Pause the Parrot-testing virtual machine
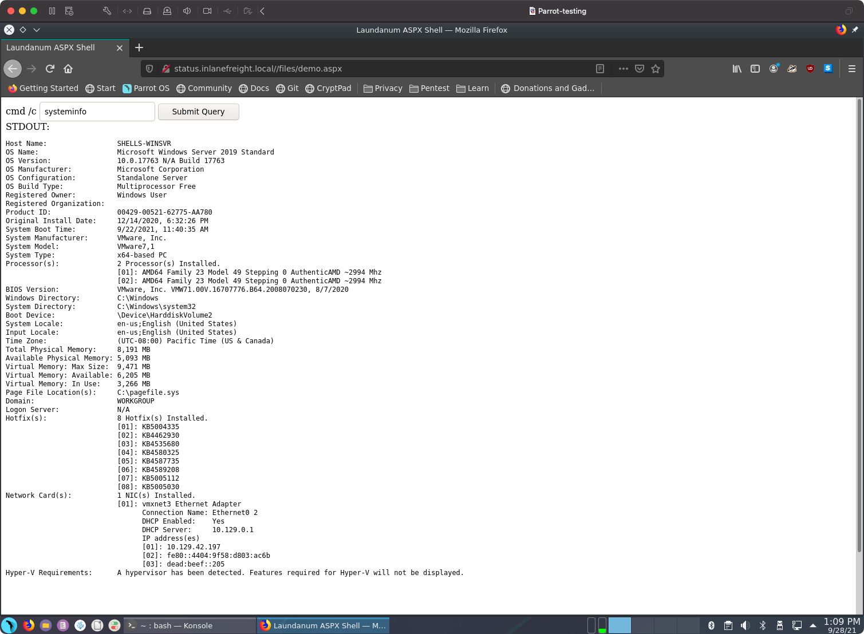864x634 pixels. pyautogui.click(x=52, y=11)
